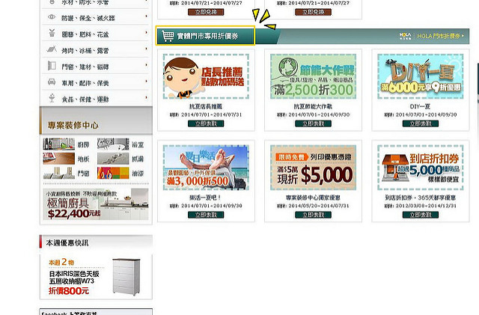Screen dimensions: 479x315
Task: Click the icon beside 食品、保健、運動
Action: pos(52,98)
